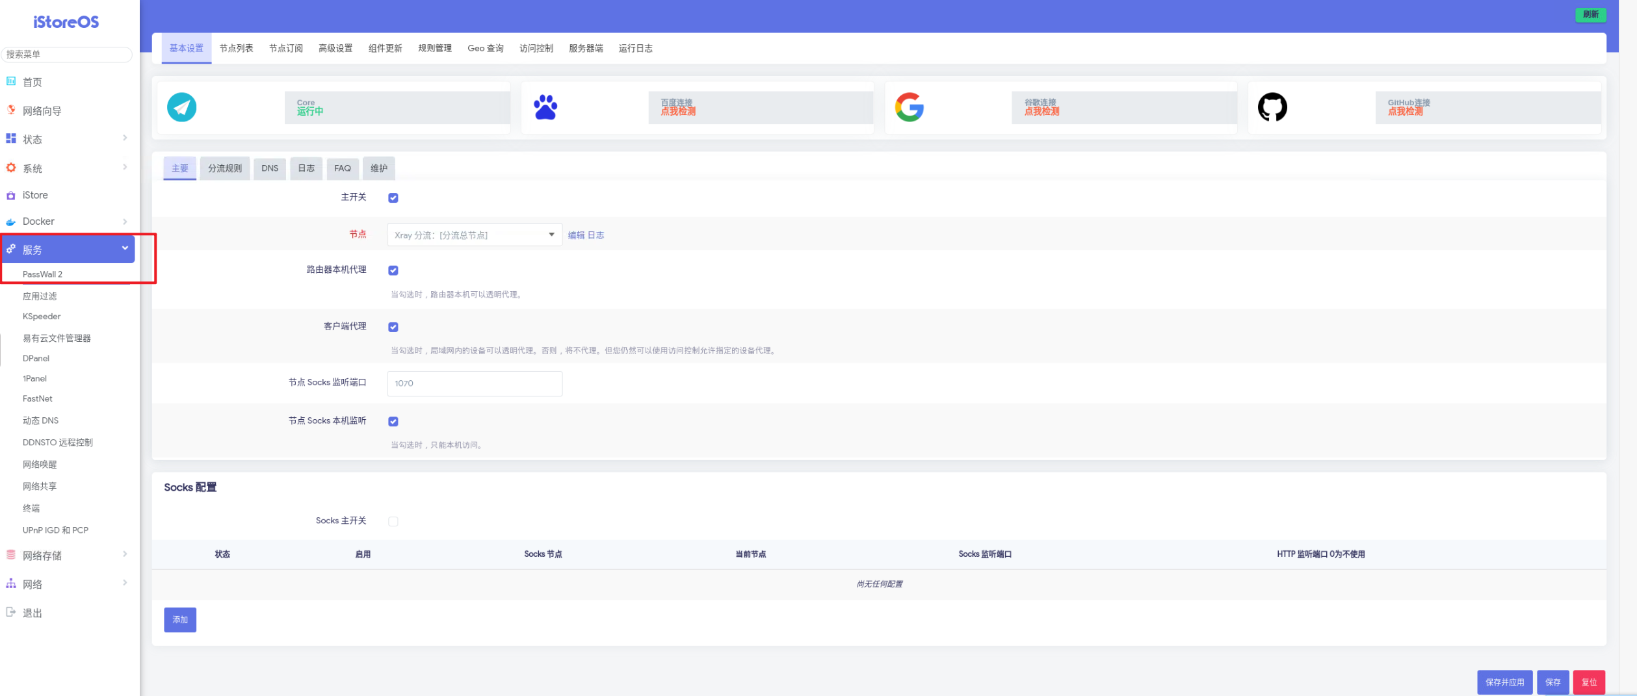Click the iStore sidebar icon
This screenshot has height=696, width=1637.
click(11, 195)
